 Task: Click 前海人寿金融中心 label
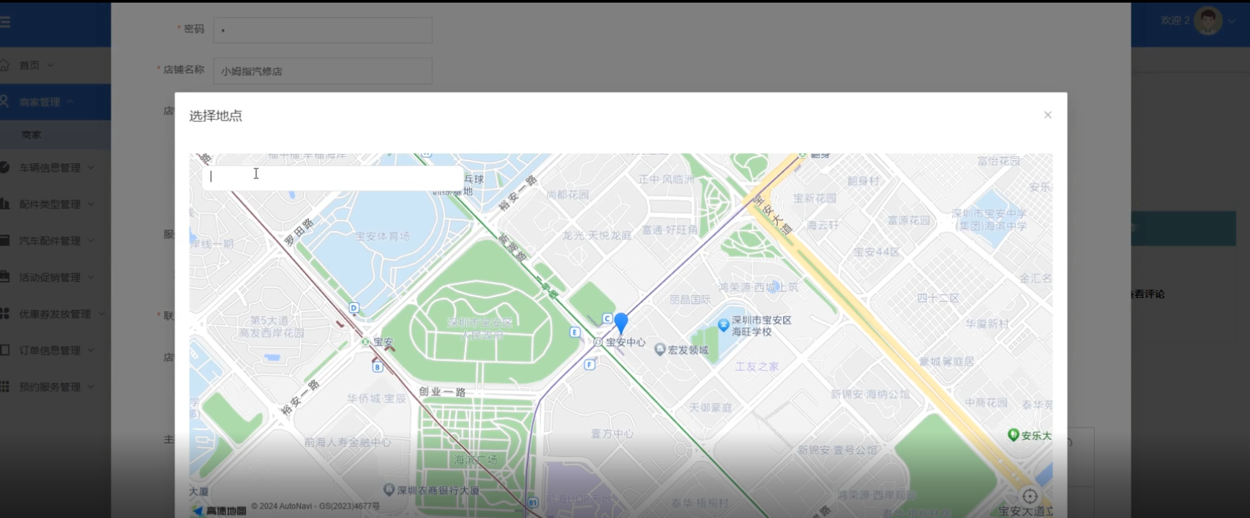tap(348, 443)
